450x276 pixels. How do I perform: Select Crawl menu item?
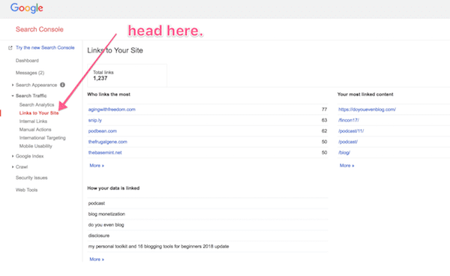coord(22,167)
